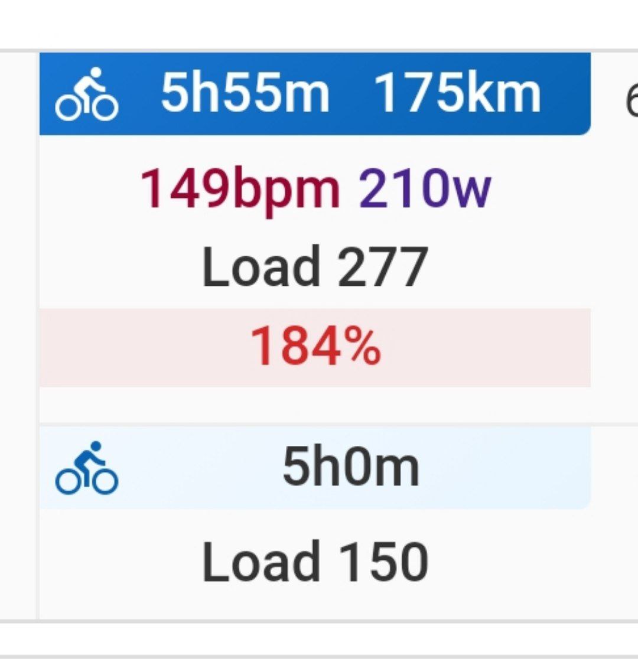Click the white cyclist icon on completed ride
Viewport: 638px width, 659px height.
click(87, 94)
